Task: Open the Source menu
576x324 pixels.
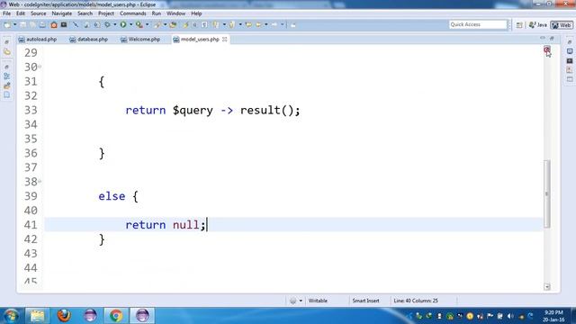Action: (x=38, y=13)
